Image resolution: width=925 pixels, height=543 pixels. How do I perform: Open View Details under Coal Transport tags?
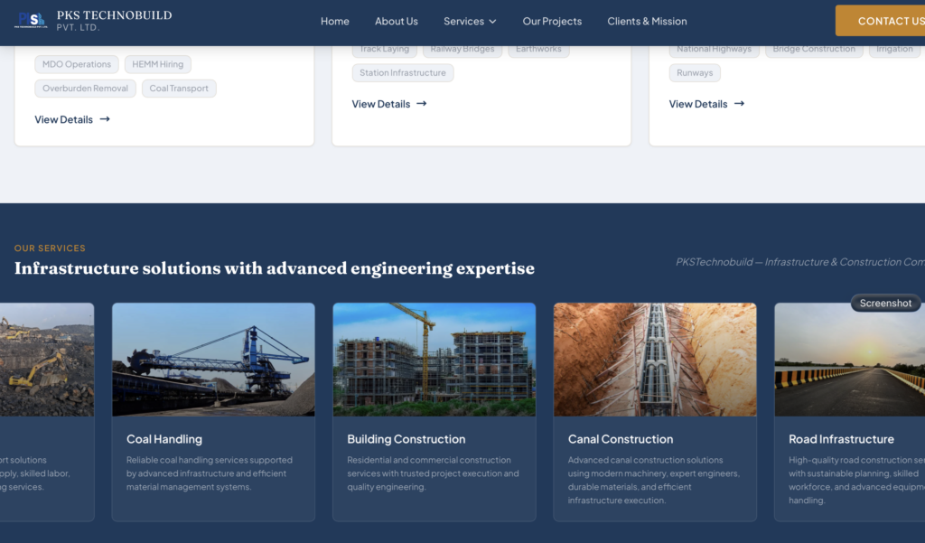[x=72, y=119]
